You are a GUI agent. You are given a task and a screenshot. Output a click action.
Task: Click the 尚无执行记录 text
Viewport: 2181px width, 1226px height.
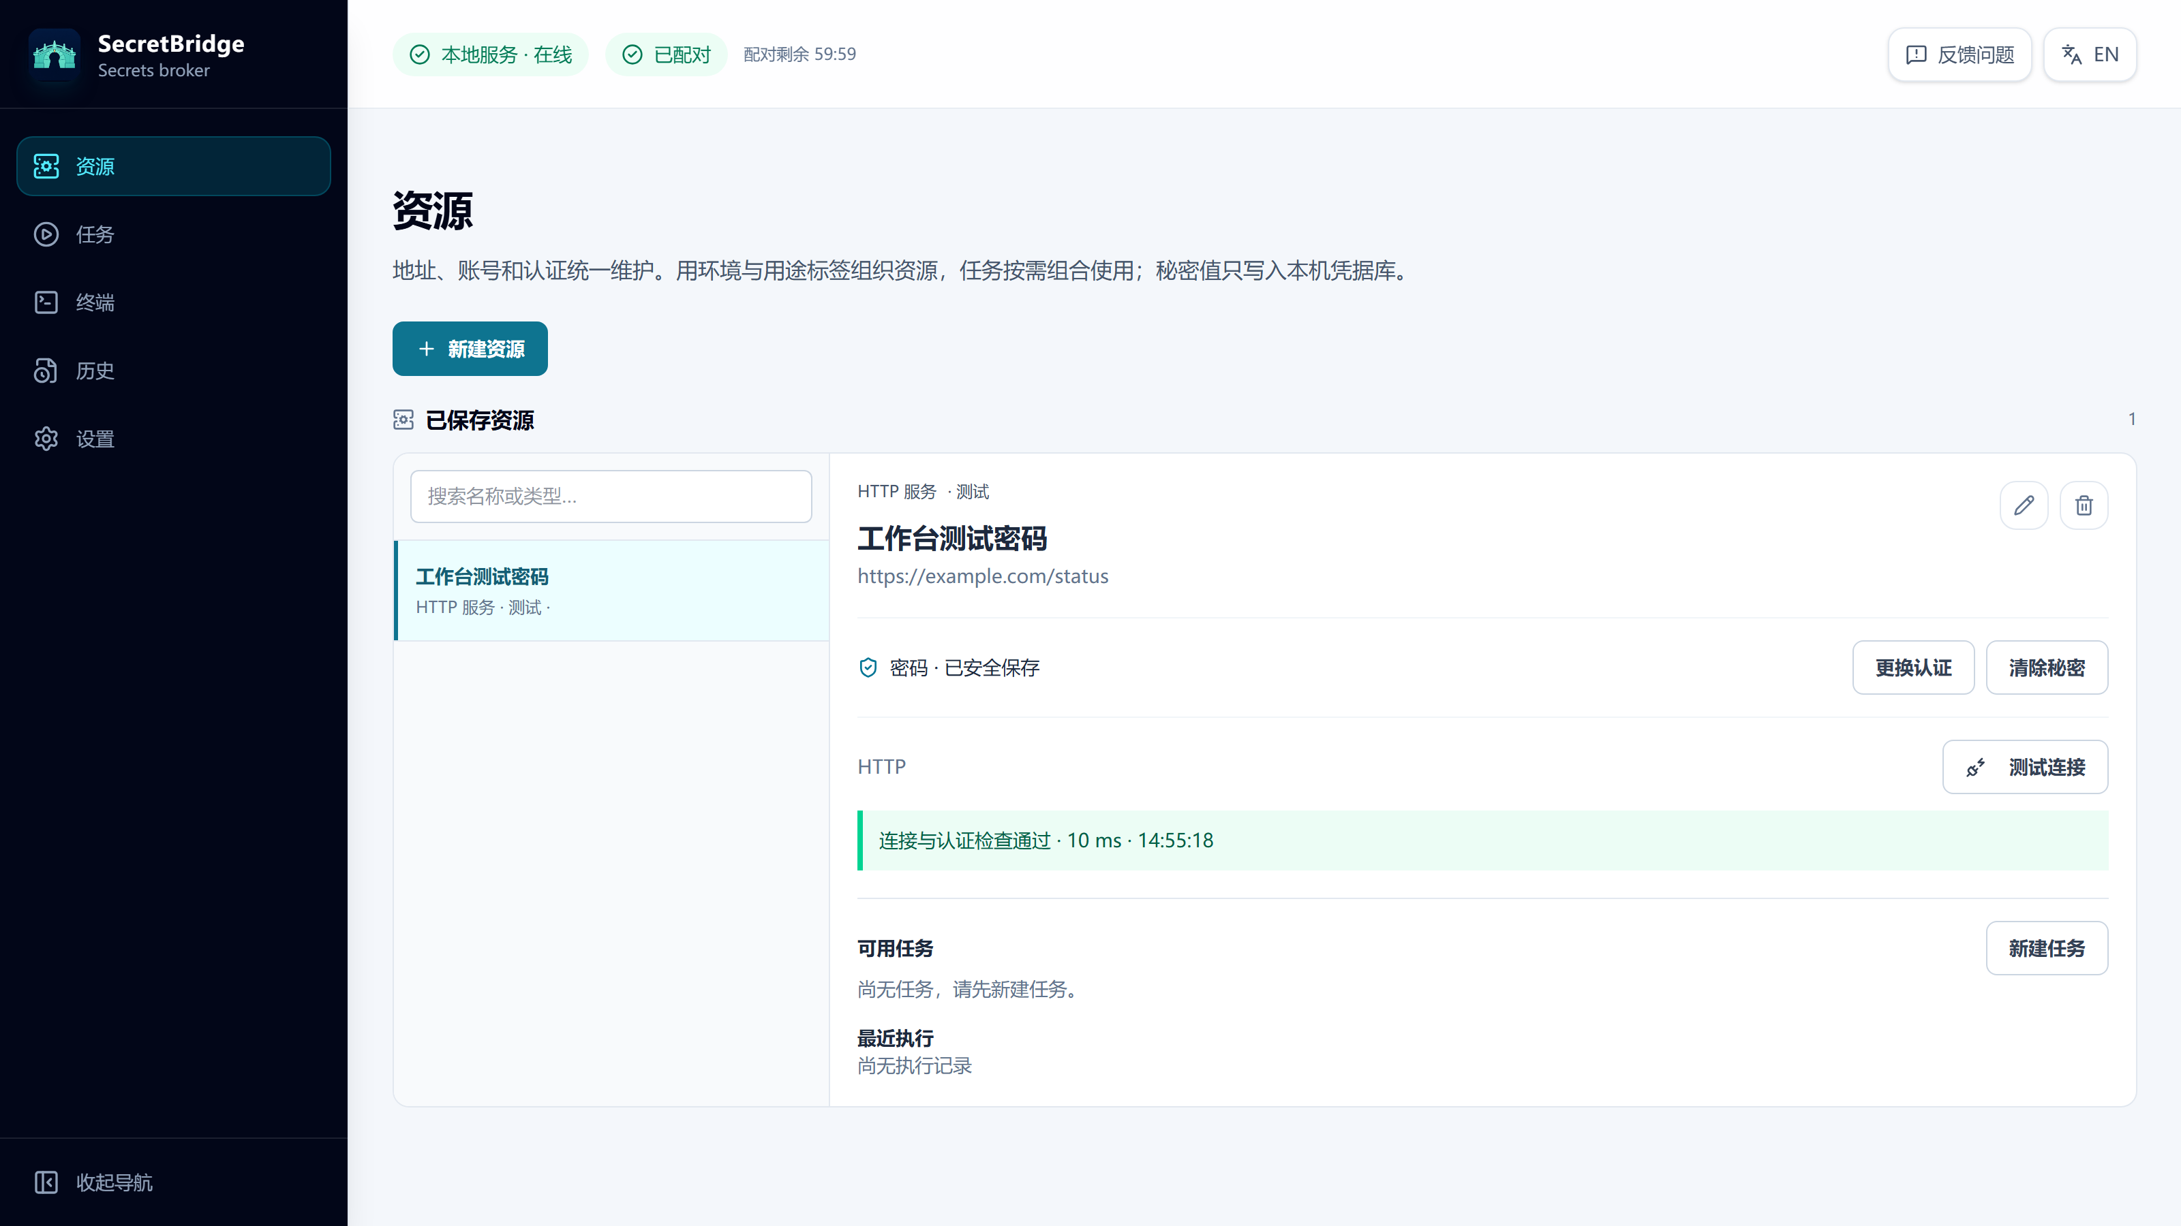[915, 1065]
